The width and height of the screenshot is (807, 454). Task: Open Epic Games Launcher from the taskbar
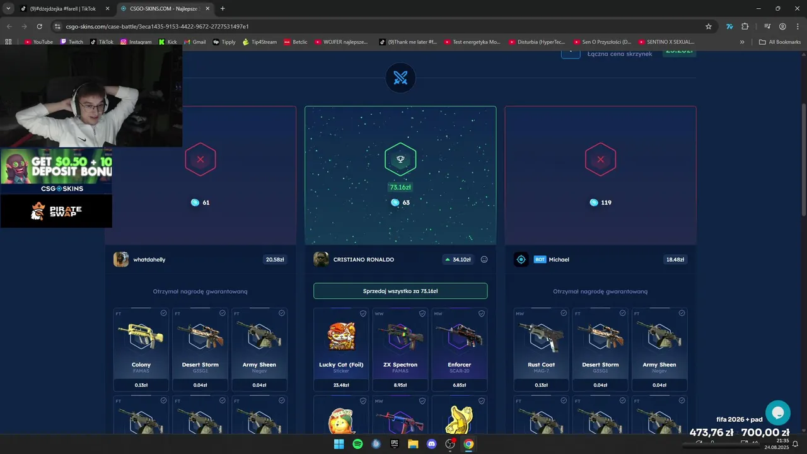pyautogui.click(x=395, y=444)
